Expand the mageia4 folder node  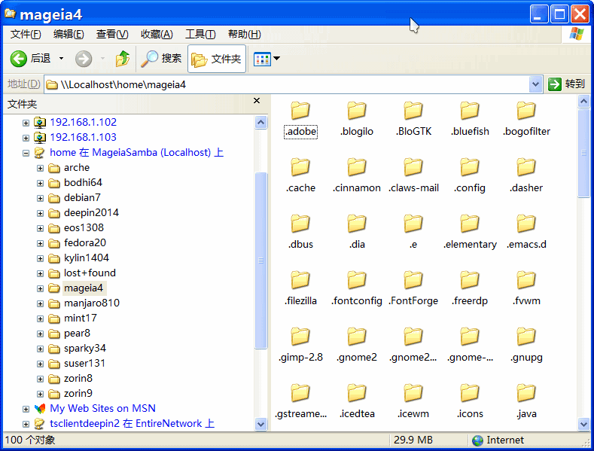pos(40,289)
